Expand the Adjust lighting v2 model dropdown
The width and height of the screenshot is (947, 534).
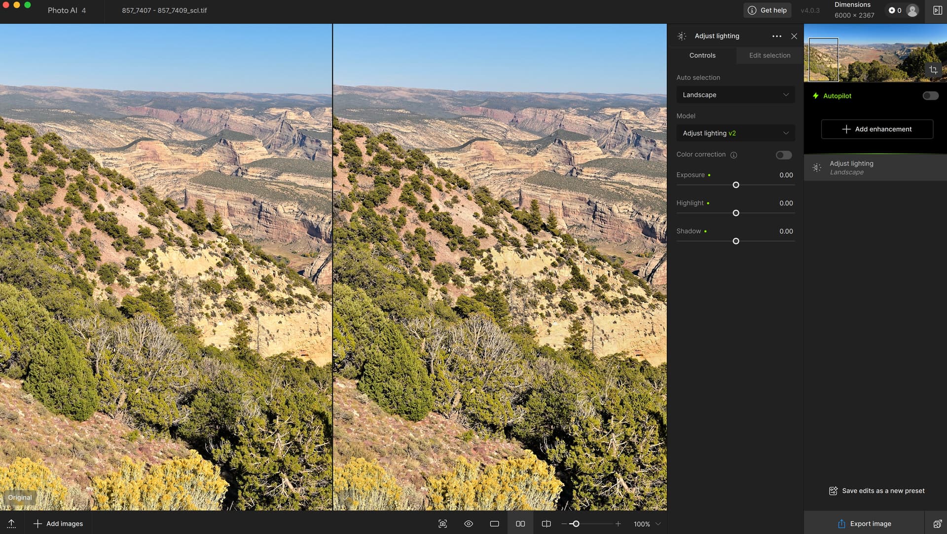[735, 133]
